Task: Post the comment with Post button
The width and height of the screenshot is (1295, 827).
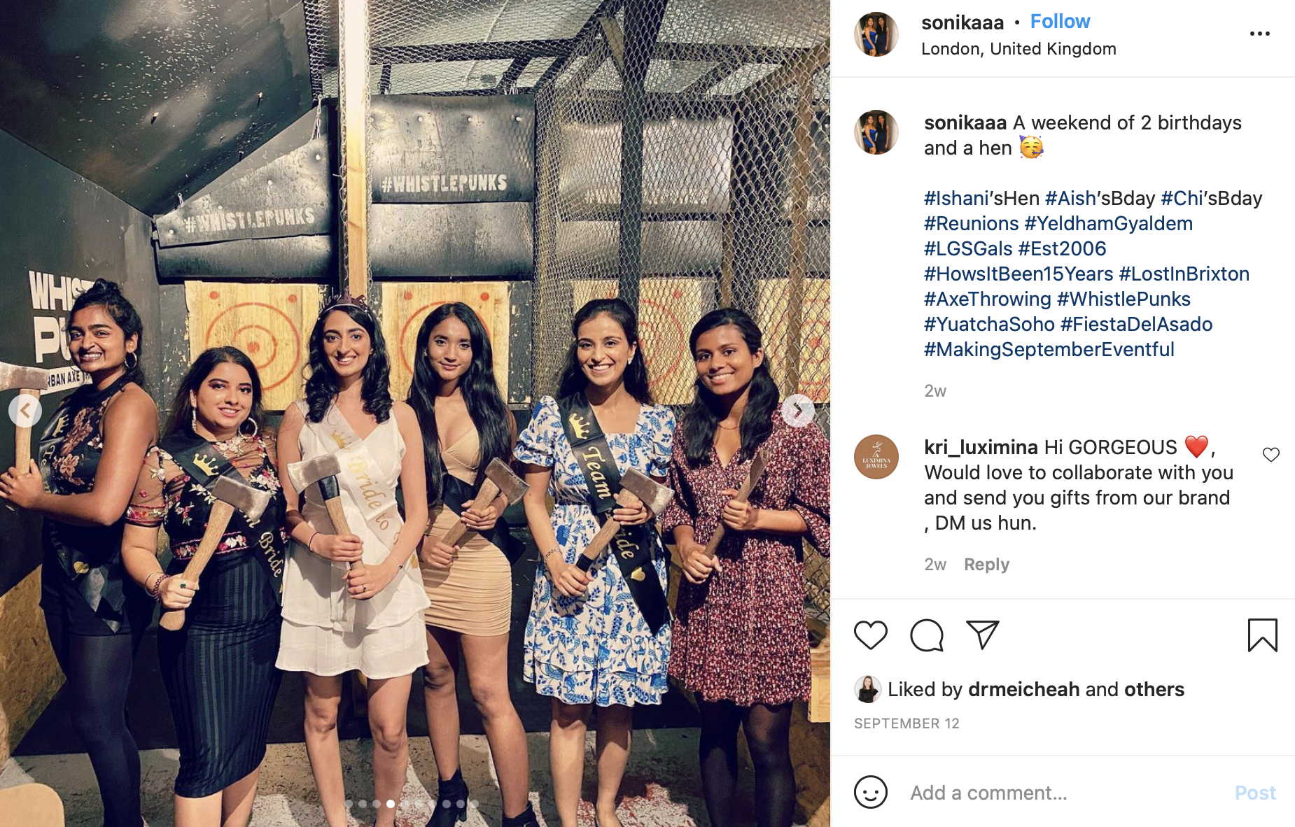Action: 1255,793
